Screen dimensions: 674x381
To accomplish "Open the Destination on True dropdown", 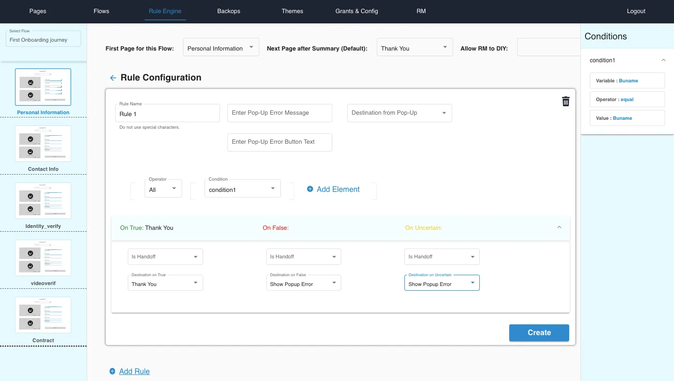I will coord(165,283).
